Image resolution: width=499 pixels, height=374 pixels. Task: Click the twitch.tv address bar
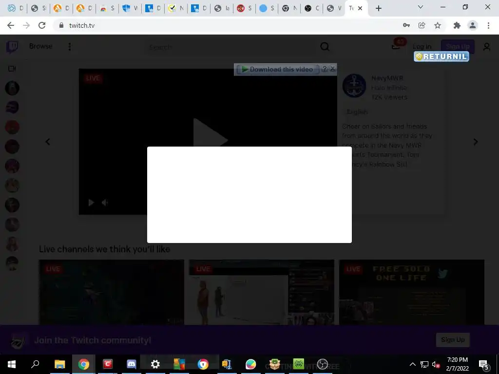click(x=82, y=25)
